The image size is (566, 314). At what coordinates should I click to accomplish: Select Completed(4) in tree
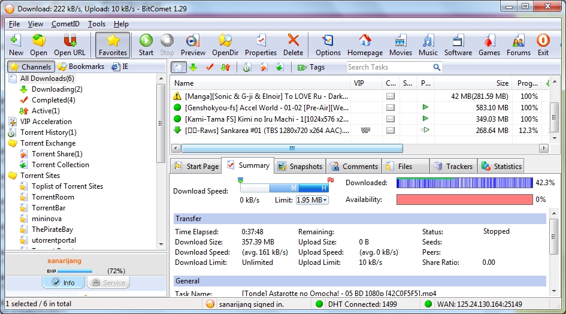point(53,100)
